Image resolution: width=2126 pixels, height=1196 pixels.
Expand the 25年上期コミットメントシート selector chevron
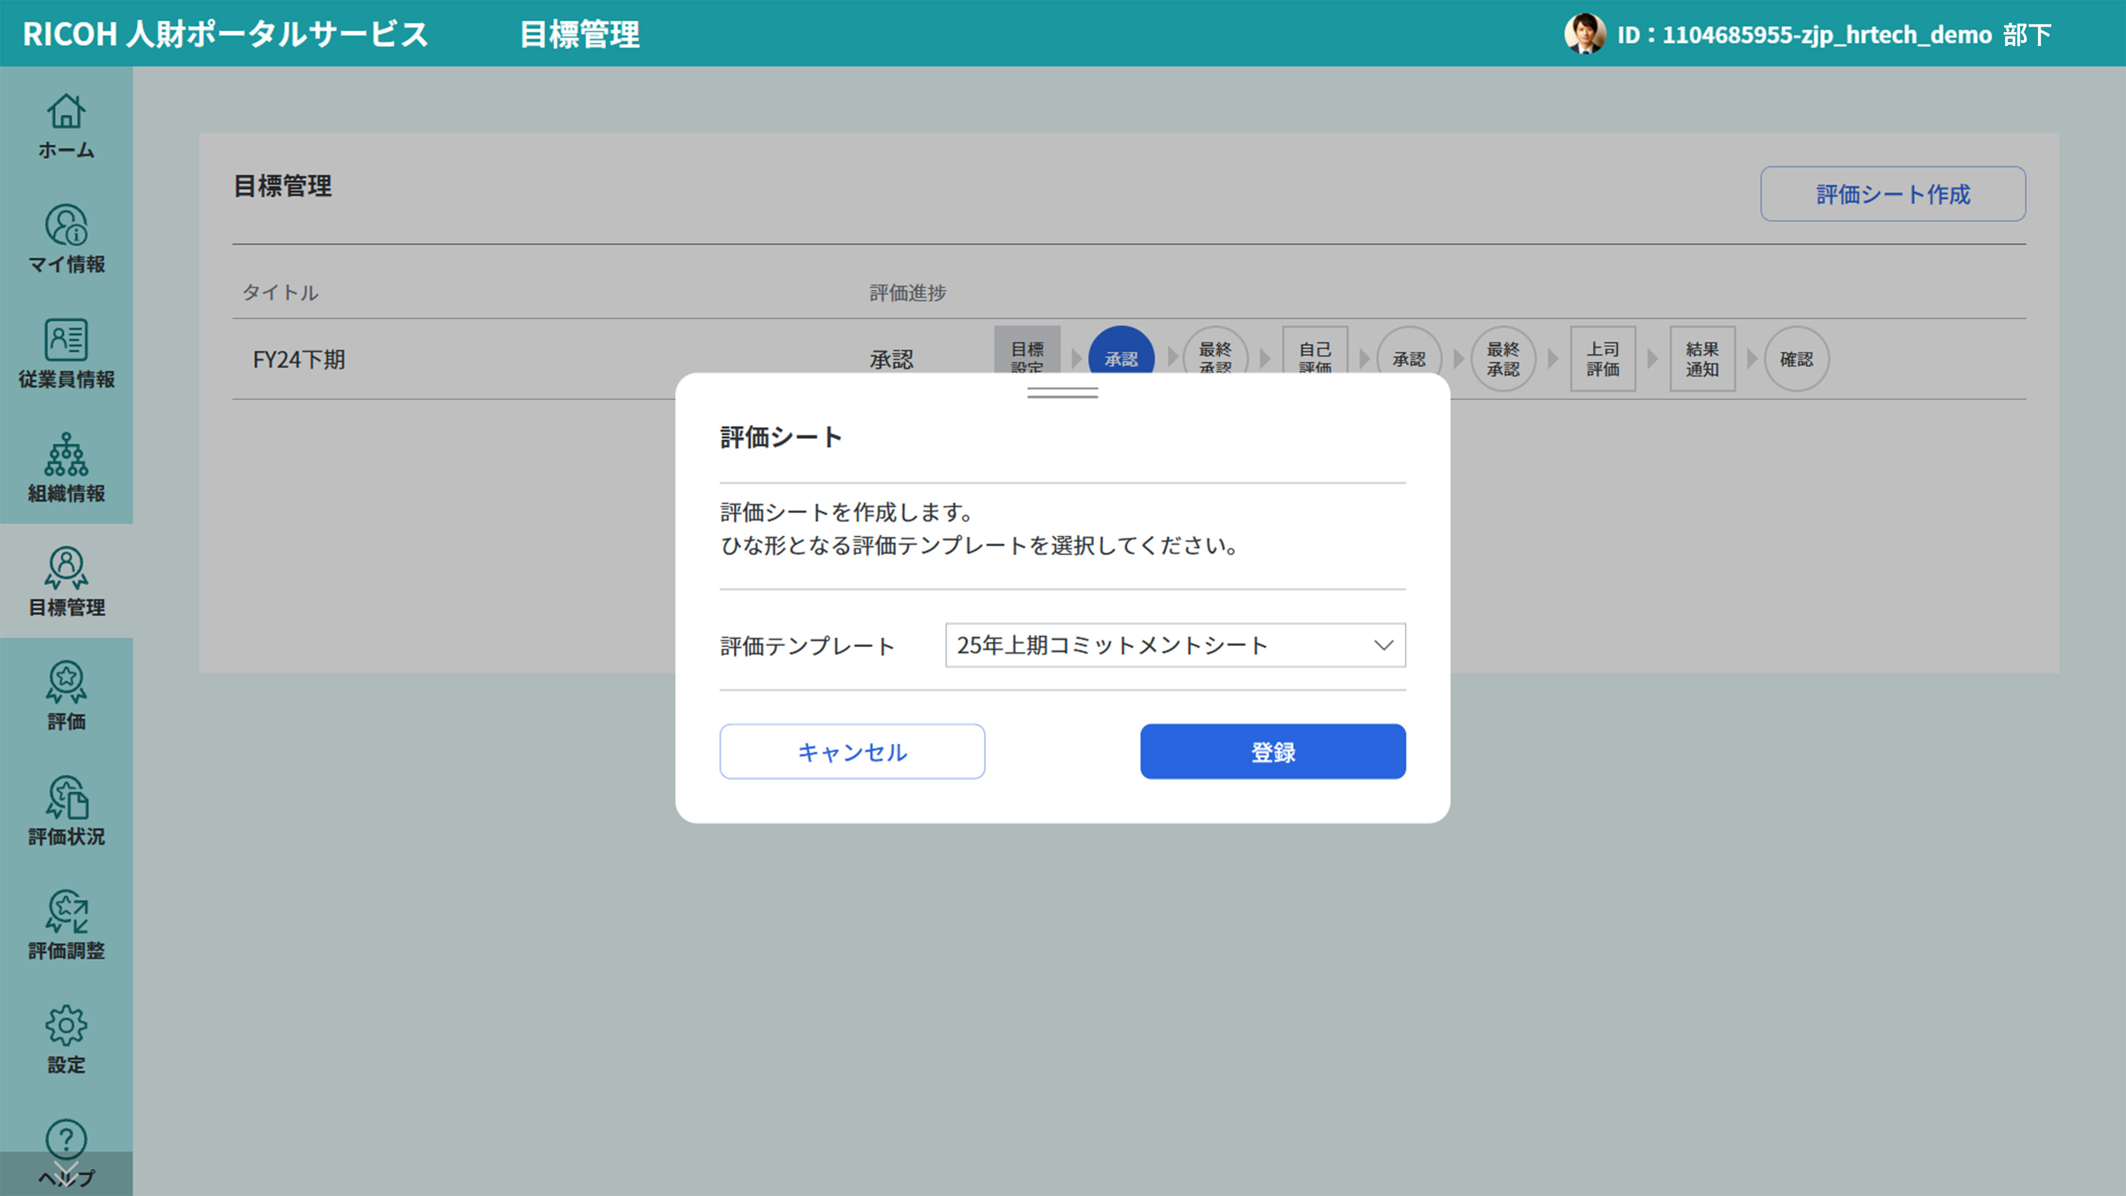(1383, 646)
